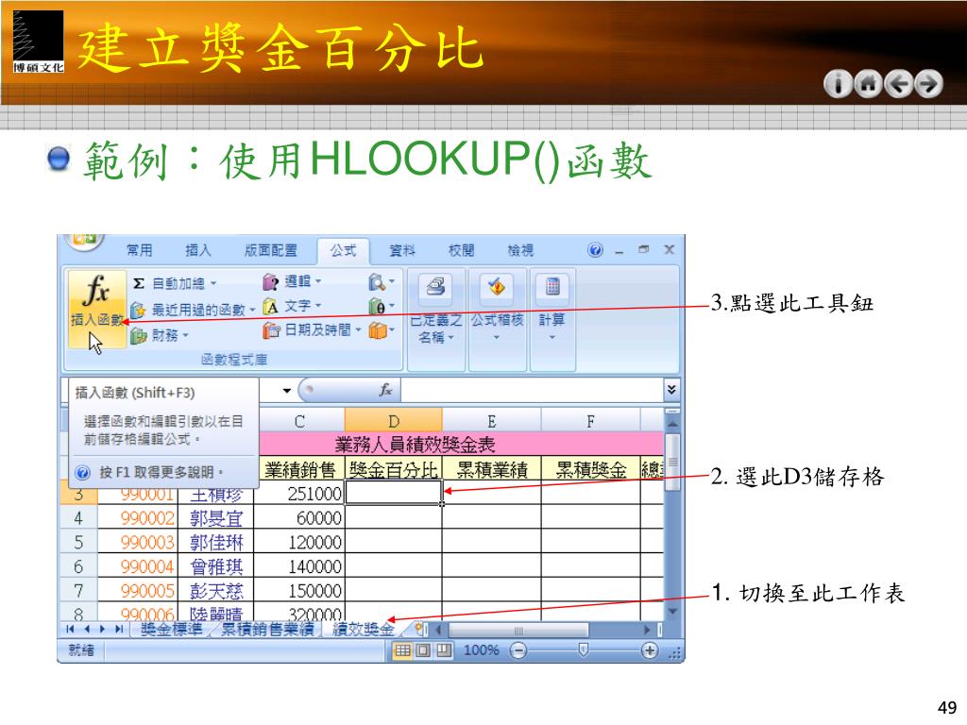Screen dimensions: 967x725
Task: Click the insert new worksheet icon
Action: pos(420,630)
